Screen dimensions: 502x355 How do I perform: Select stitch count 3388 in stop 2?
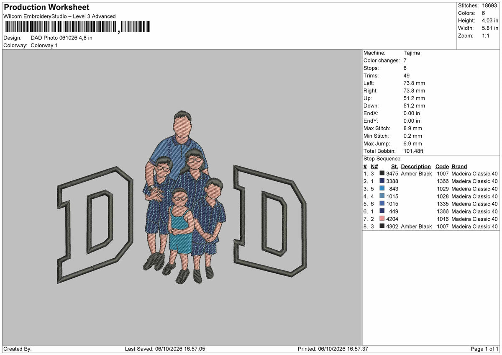(392, 181)
